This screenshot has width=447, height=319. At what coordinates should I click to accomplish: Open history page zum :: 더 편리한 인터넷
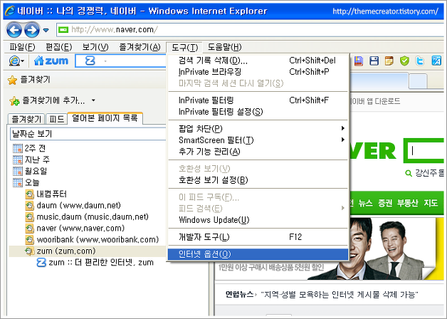click(95, 263)
